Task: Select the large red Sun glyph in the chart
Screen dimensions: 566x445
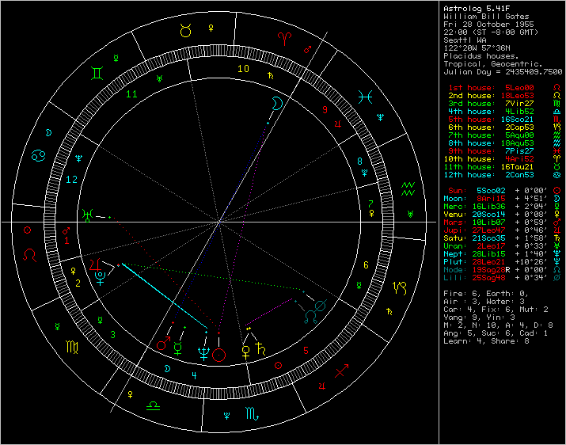Action: point(219,355)
